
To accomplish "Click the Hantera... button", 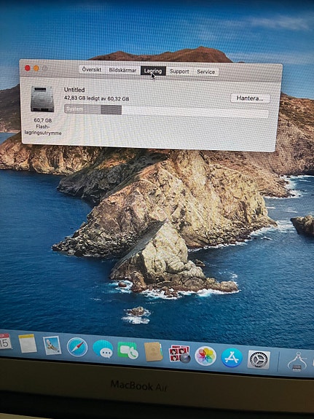I will pyautogui.click(x=250, y=98).
